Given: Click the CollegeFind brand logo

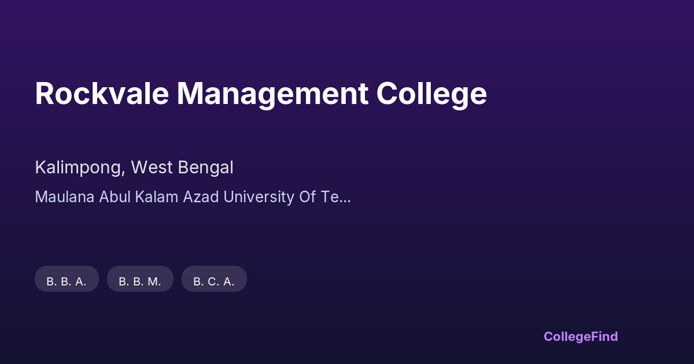Looking at the screenshot, I should 581,336.
